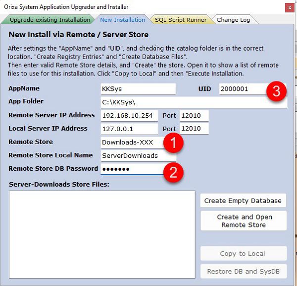
Task: Click the UID label
Action: [x=204, y=89]
